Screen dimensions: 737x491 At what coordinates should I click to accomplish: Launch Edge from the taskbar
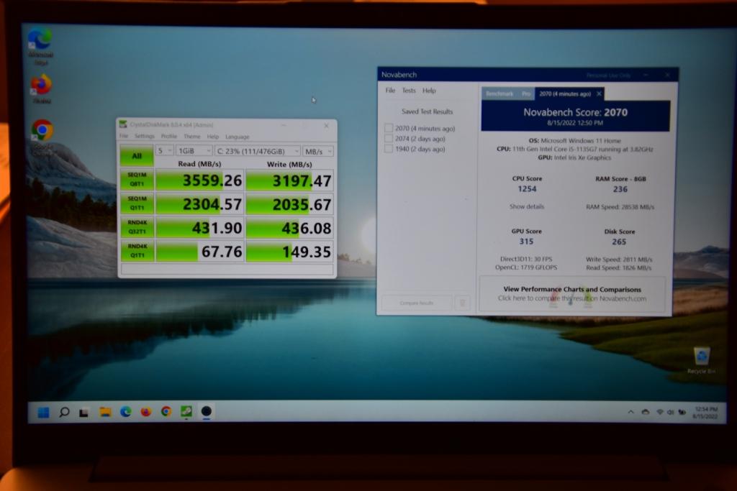(x=125, y=412)
